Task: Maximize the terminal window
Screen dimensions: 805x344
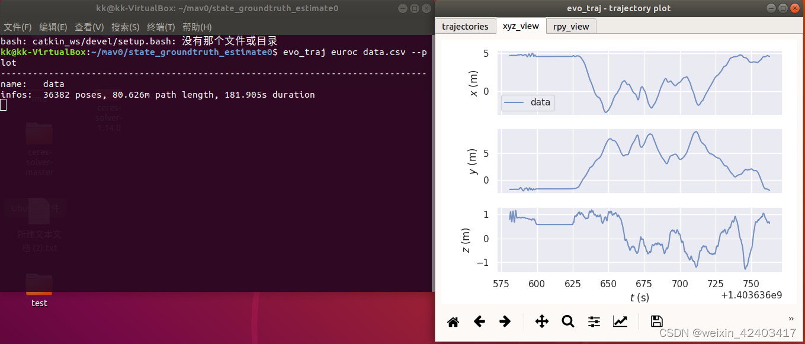Action: 415,8
